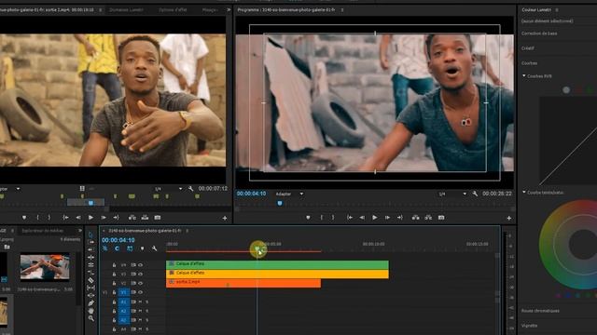This screenshot has height=335, width=597.
Task: Switch to Options d'effet tab
Action: click(x=173, y=10)
